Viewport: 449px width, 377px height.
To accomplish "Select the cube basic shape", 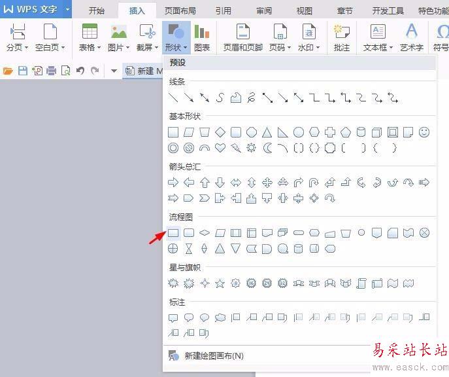I will click(376, 132).
